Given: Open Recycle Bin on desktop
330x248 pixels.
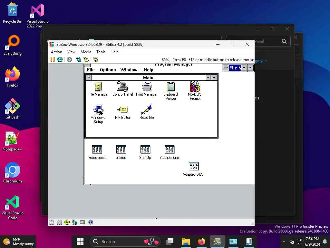Looking at the screenshot, I should point(13,13).
